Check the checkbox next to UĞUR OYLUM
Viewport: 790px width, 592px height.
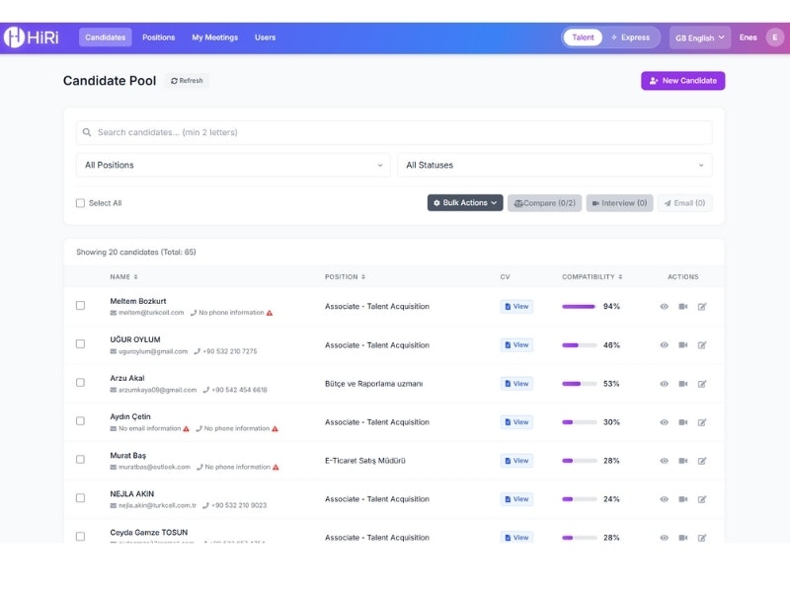coord(80,344)
